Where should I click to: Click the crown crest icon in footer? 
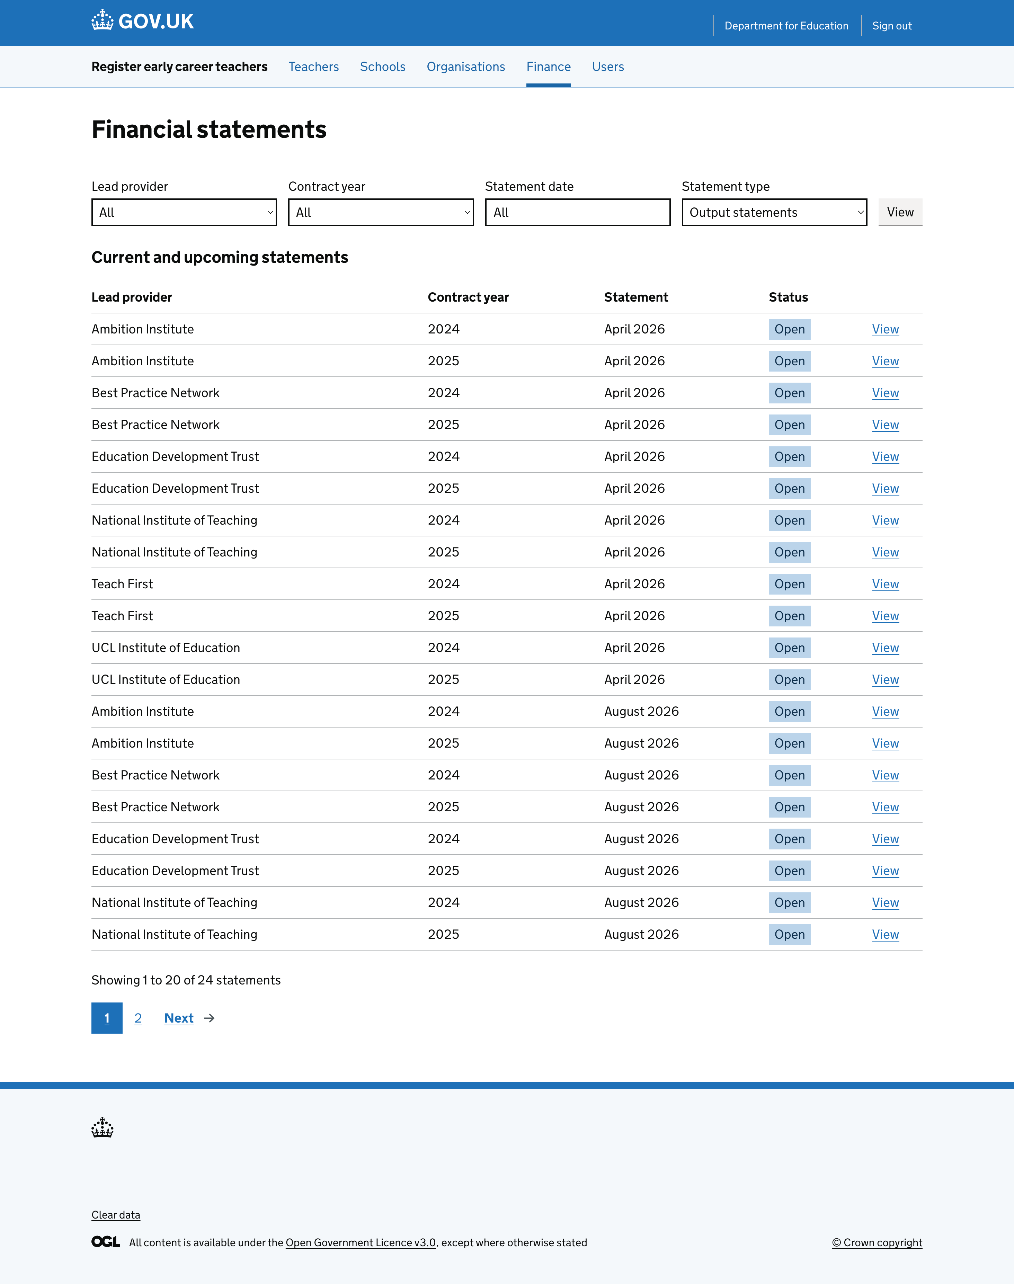coord(102,1127)
